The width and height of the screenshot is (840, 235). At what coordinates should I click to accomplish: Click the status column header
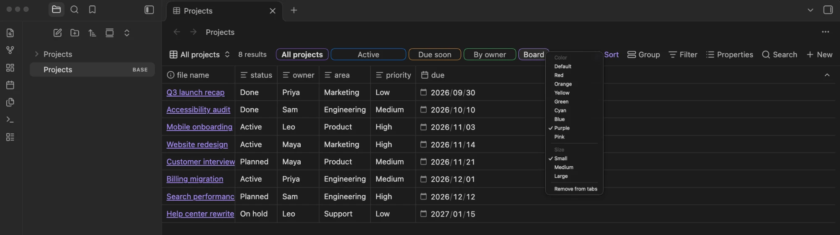(256, 75)
